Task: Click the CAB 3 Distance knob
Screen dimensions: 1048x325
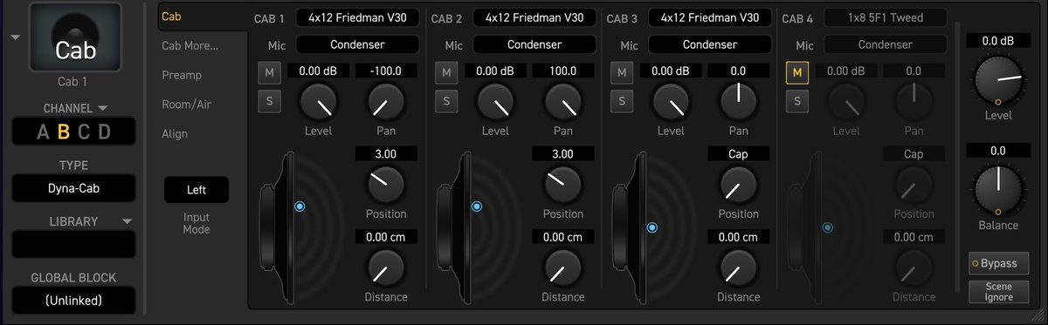Action: (x=739, y=267)
